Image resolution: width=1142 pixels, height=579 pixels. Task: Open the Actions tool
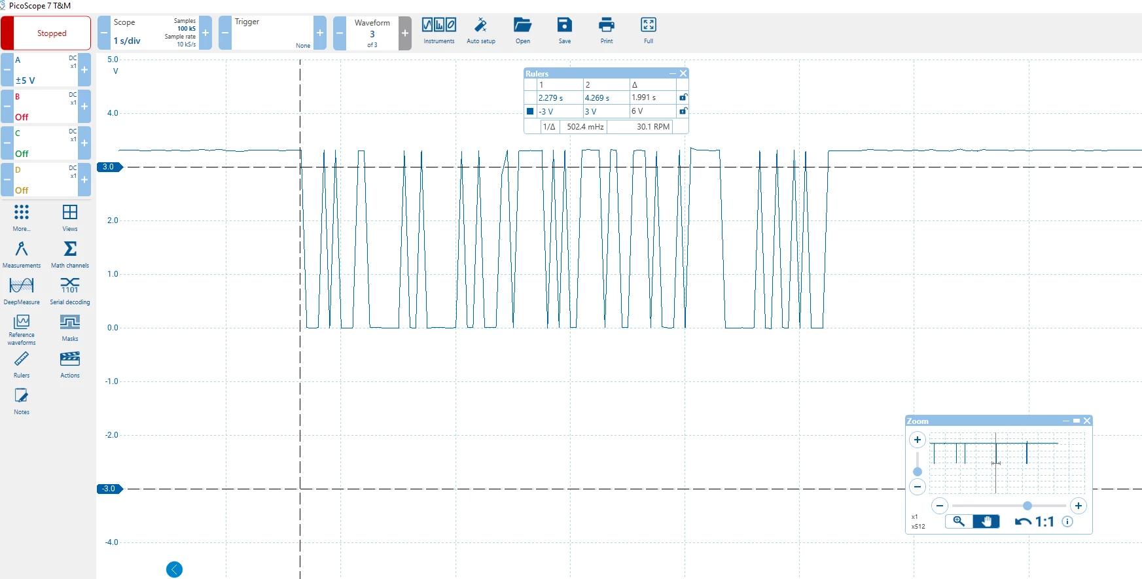[70, 364]
